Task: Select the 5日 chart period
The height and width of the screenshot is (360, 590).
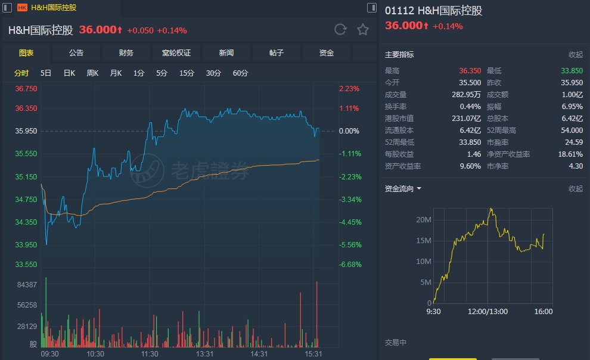Action: [45, 73]
